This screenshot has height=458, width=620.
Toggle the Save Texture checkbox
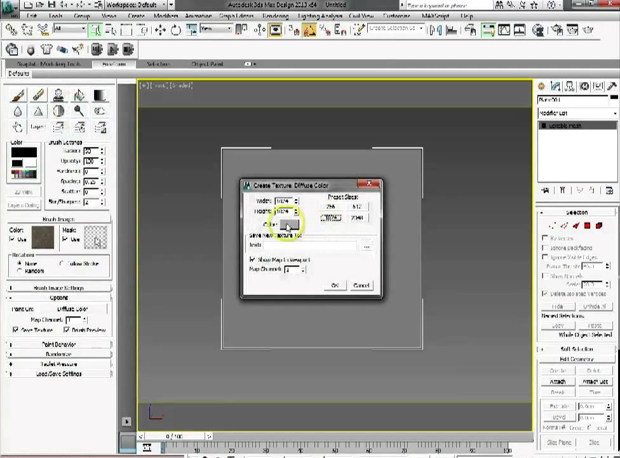[15, 330]
